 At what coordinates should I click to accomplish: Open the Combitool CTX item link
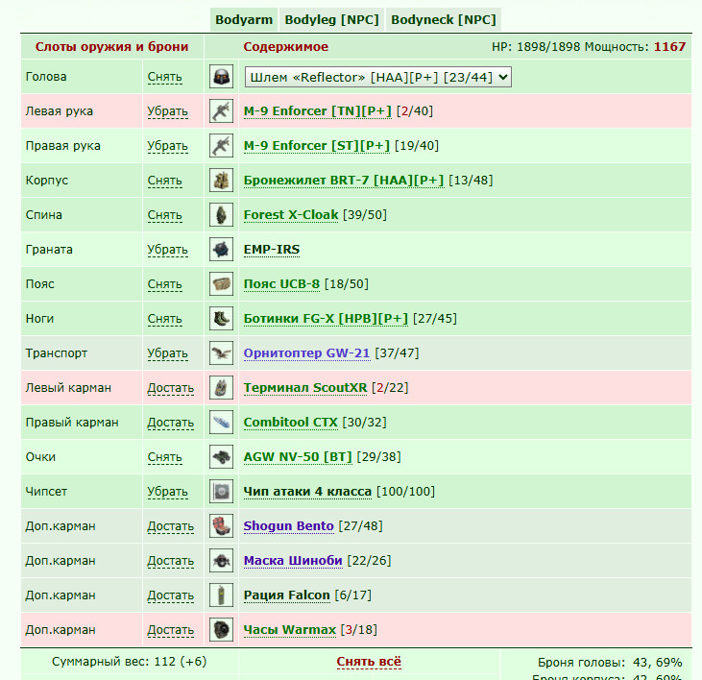click(291, 423)
